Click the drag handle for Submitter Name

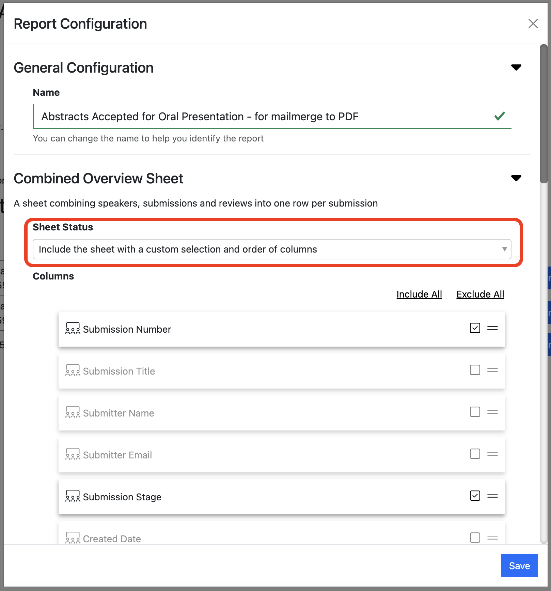[492, 412]
